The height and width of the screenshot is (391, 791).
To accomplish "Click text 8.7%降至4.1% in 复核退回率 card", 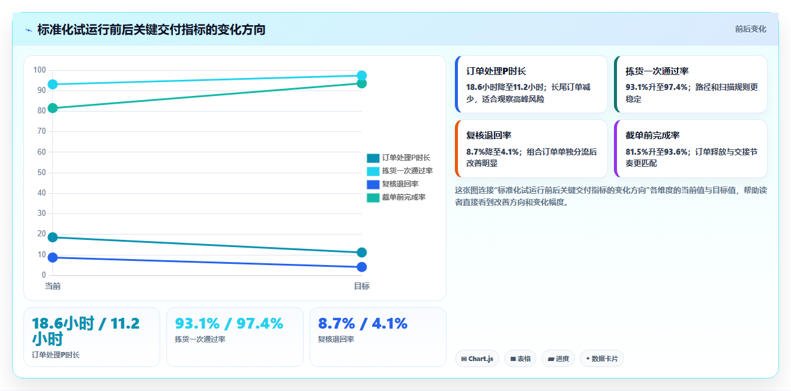I will point(493,152).
